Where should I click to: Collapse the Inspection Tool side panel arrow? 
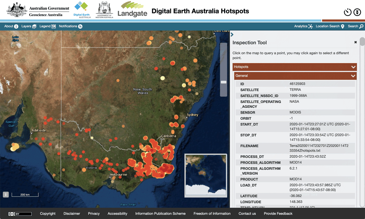point(232,35)
